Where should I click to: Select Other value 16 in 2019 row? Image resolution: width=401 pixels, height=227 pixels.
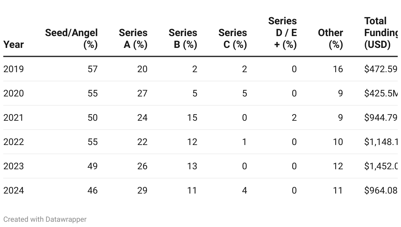(338, 69)
